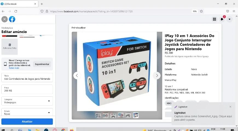Click the Adicionar foto tile

(10, 46)
